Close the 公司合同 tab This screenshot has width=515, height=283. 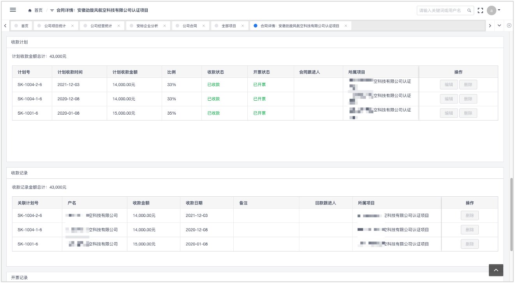204,26
